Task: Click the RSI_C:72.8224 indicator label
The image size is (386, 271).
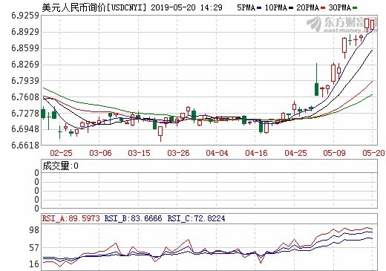Action: click(x=196, y=218)
